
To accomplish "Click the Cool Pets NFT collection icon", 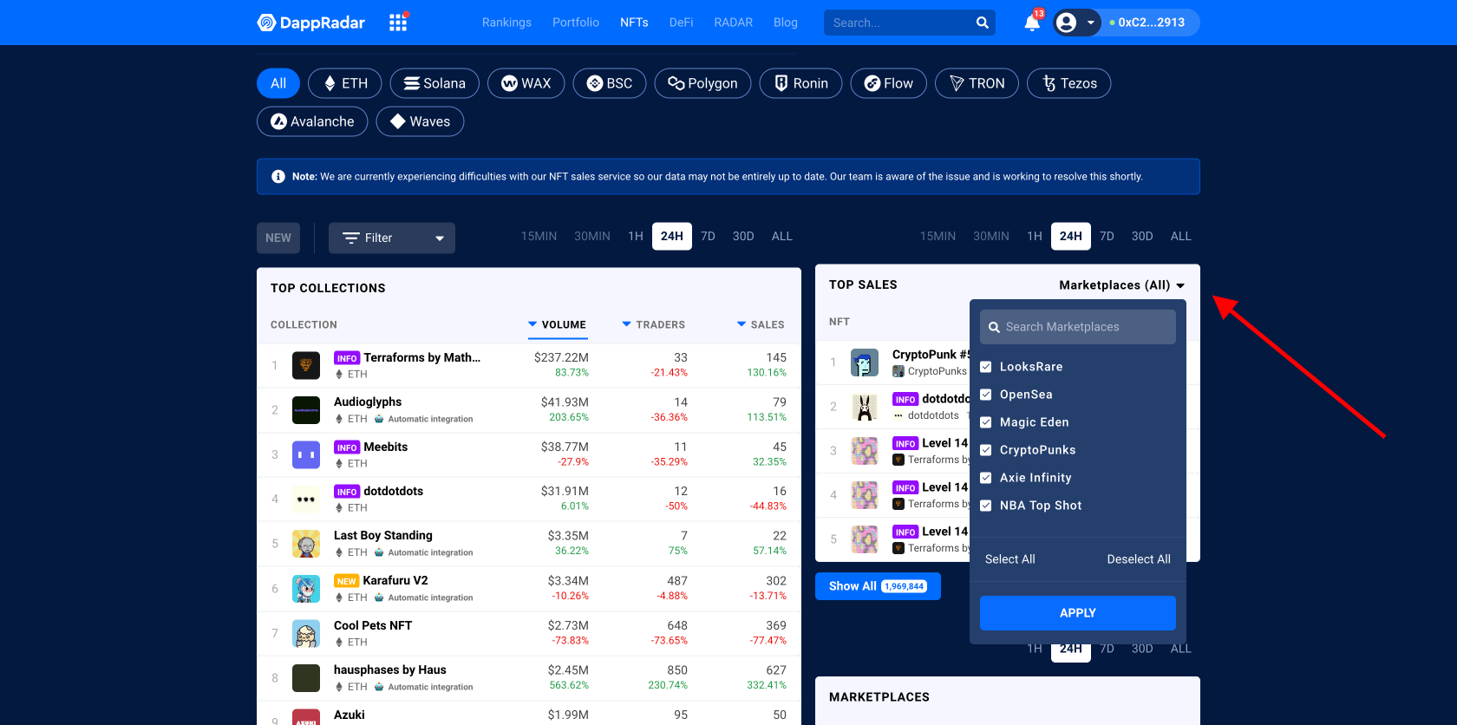I will coord(306,634).
